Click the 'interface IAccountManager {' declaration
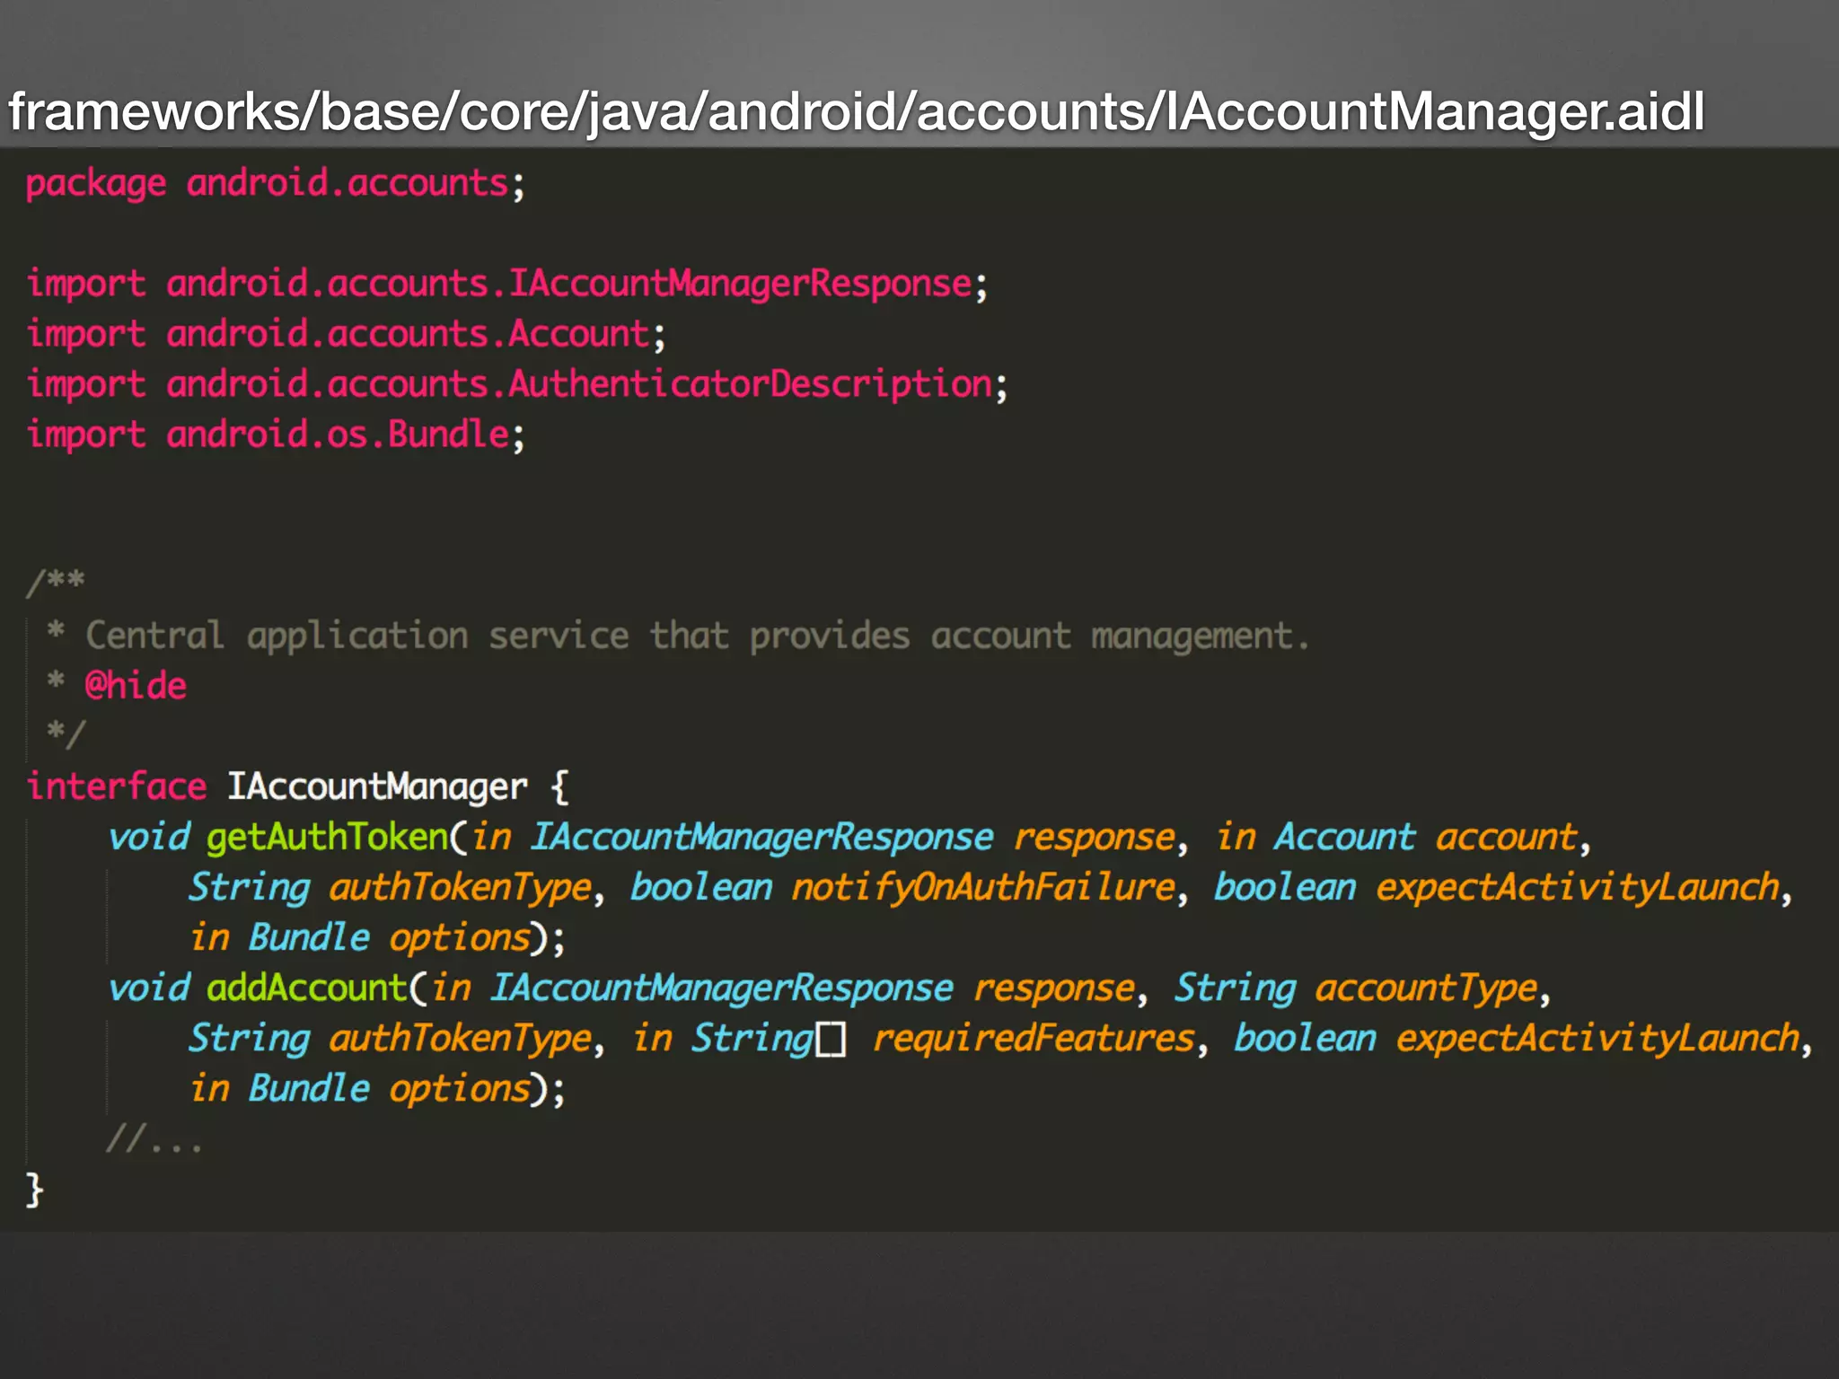Image resolution: width=1839 pixels, height=1379 pixels. 297,787
